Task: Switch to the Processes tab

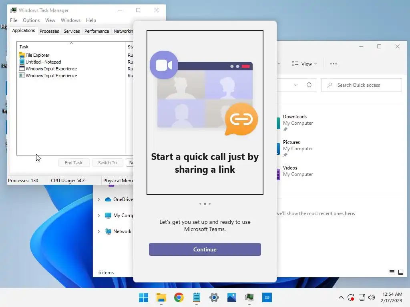Action: [49, 31]
